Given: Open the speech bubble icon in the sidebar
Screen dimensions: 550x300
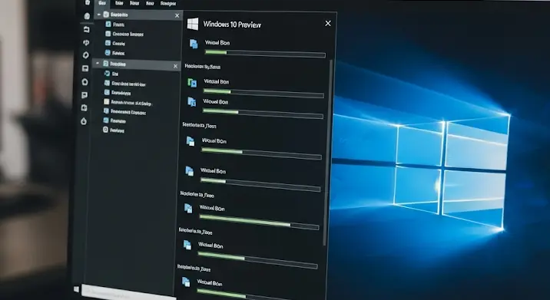Looking at the screenshot, I should pos(84,95).
